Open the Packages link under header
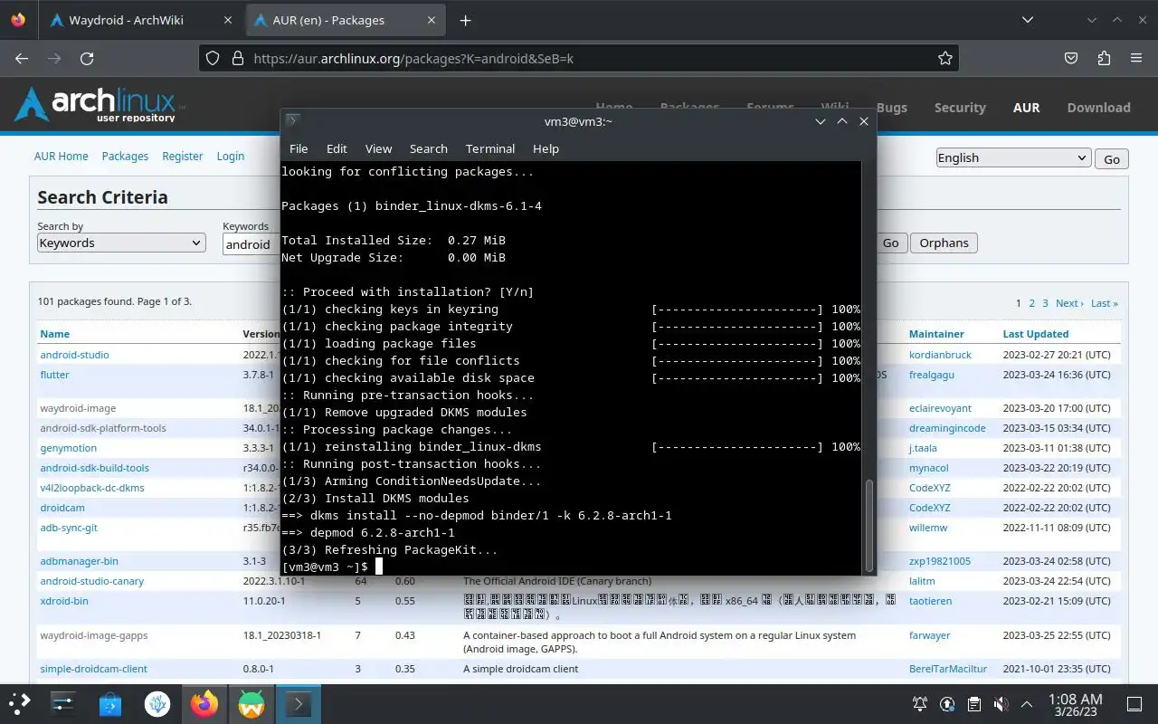Viewport: 1158px width, 724px height. pos(125,156)
